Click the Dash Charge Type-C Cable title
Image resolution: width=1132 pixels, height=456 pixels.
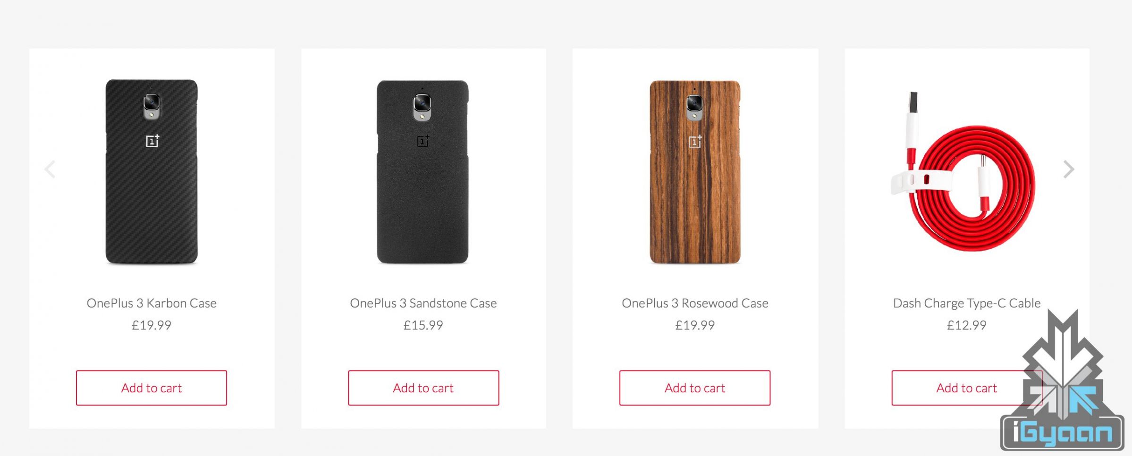click(x=966, y=303)
